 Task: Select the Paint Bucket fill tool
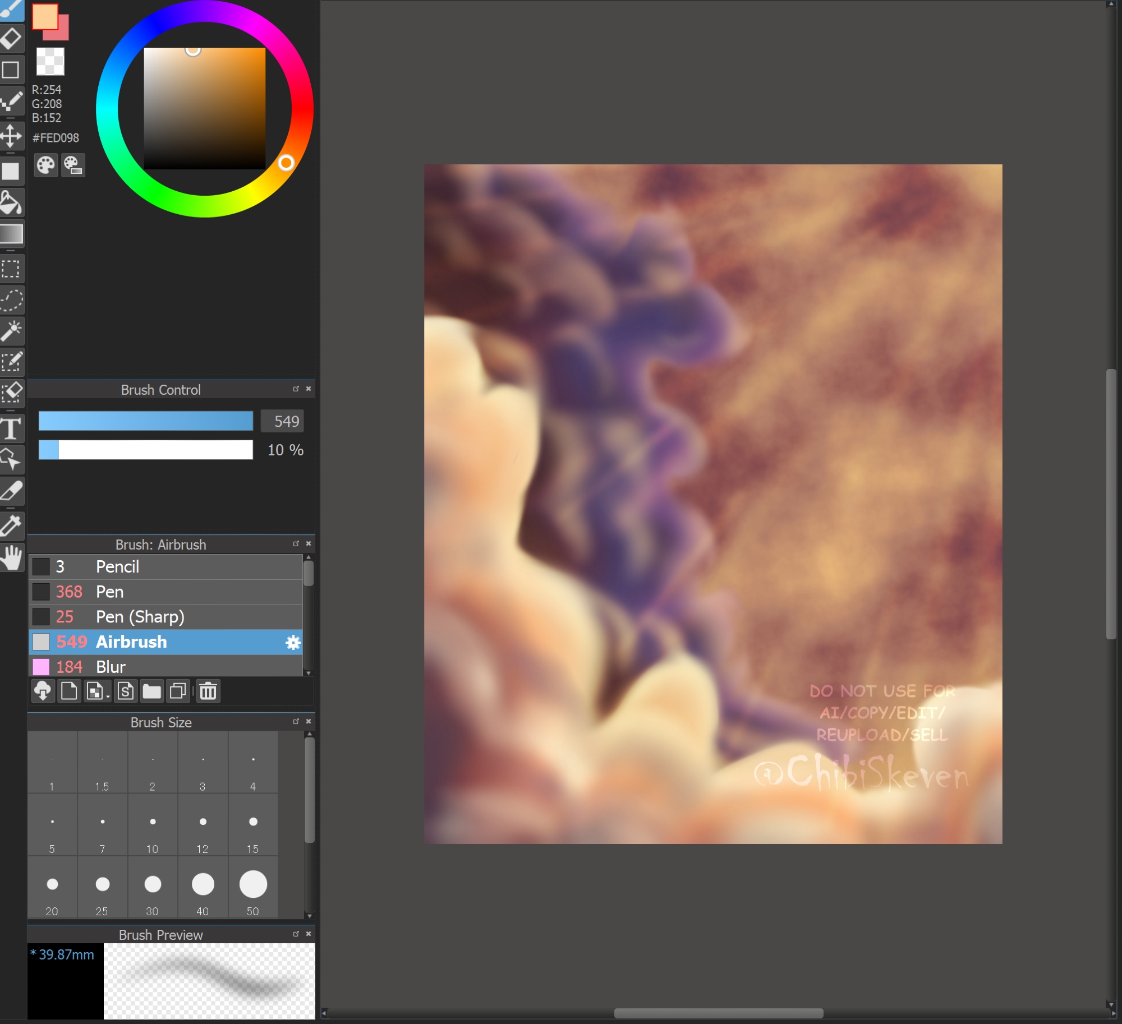[11, 203]
